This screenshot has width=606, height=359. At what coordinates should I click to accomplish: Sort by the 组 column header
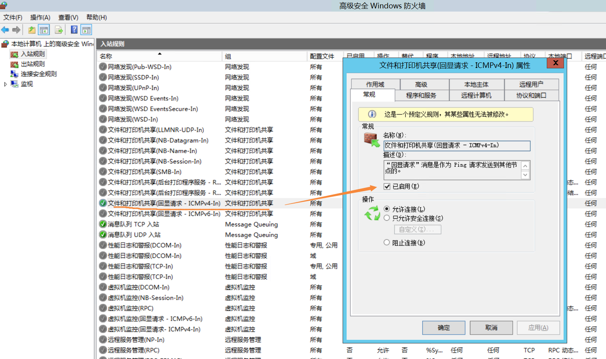(x=265, y=56)
